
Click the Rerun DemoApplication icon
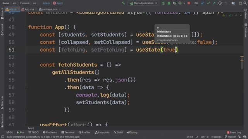163,3
